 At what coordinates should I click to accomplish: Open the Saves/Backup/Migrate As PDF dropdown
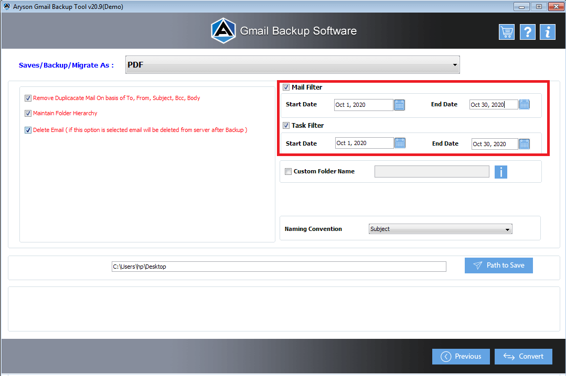pyautogui.click(x=292, y=65)
